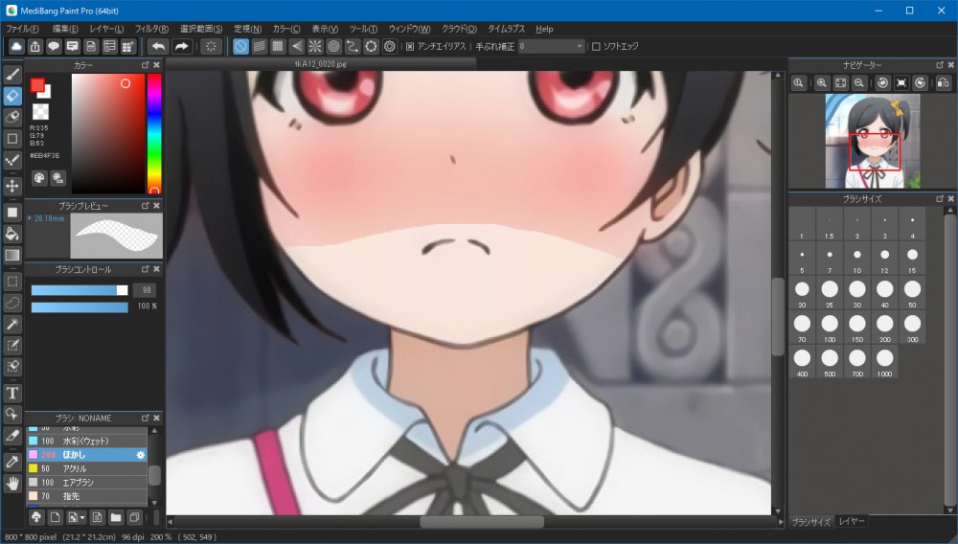Click the loading spinner icon in toolbar

point(210,46)
